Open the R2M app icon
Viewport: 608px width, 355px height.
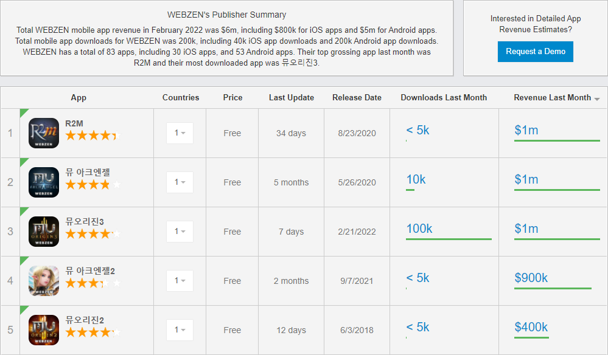(44, 133)
